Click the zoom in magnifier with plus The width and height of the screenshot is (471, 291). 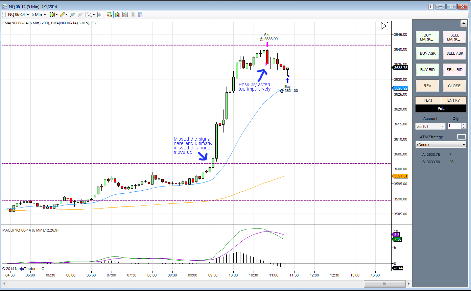coord(72,15)
